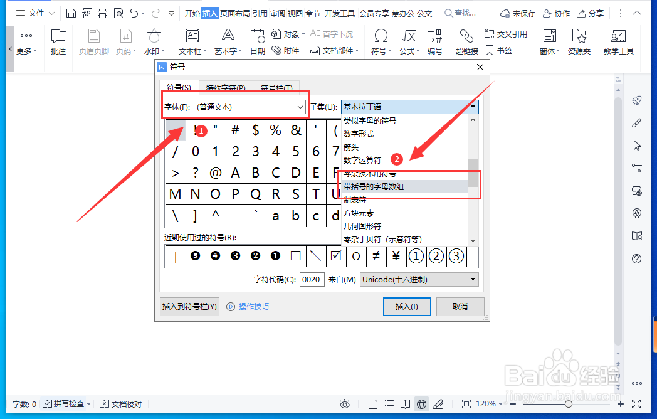This screenshot has width=657, height=419.
Task: Click the 查找 search box
Action: (460, 13)
